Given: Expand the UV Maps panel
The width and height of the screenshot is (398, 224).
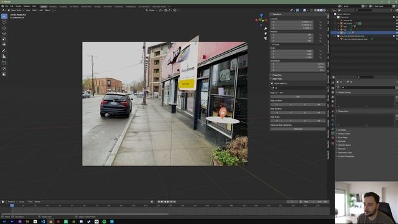Looking at the screenshot, I should (x=341, y=130).
